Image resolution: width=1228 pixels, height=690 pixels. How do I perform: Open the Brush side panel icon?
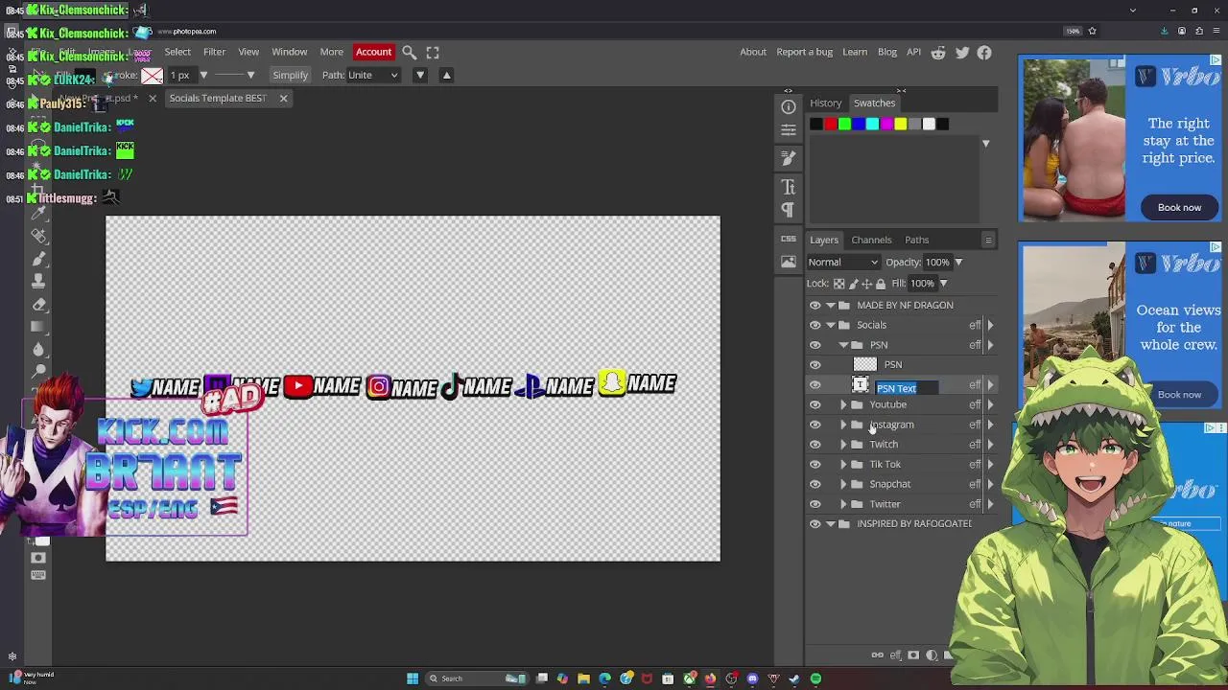[789, 158]
